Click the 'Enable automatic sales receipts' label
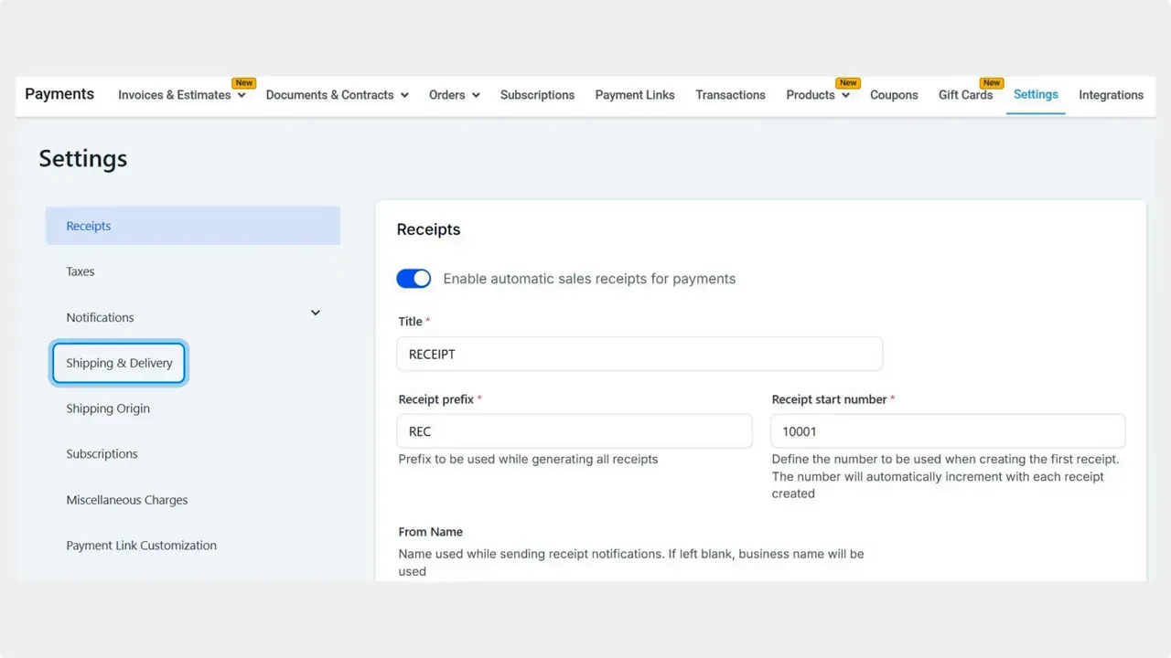 tap(589, 279)
